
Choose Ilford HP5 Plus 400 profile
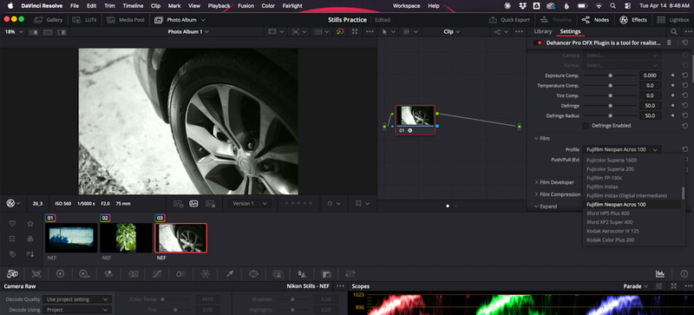(632, 213)
